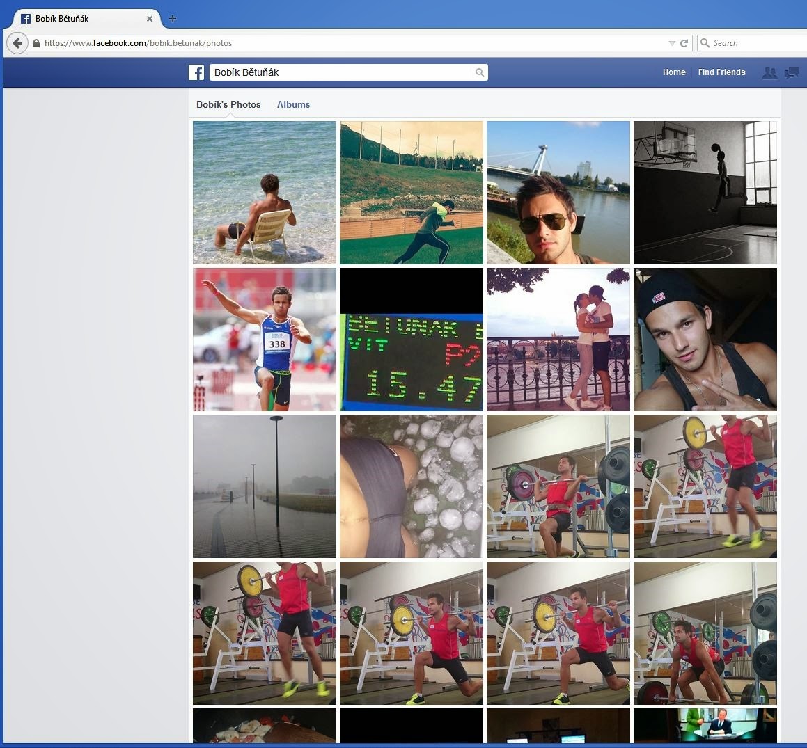
Task: Open Find Friends link
Action: pos(721,72)
